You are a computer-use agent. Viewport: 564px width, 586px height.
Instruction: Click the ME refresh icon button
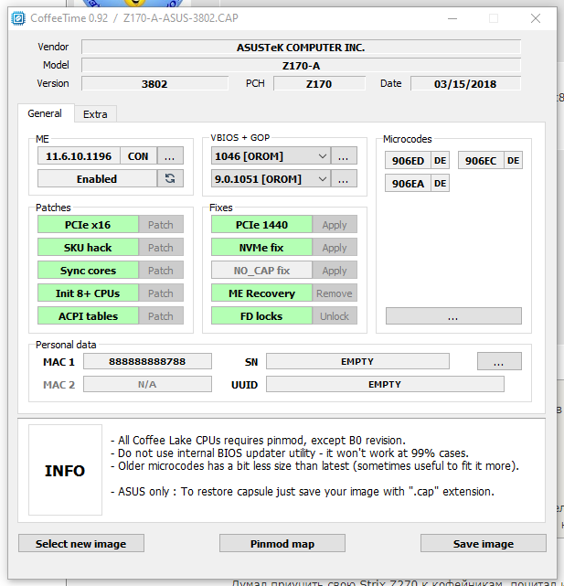click(x=170, y=178)
